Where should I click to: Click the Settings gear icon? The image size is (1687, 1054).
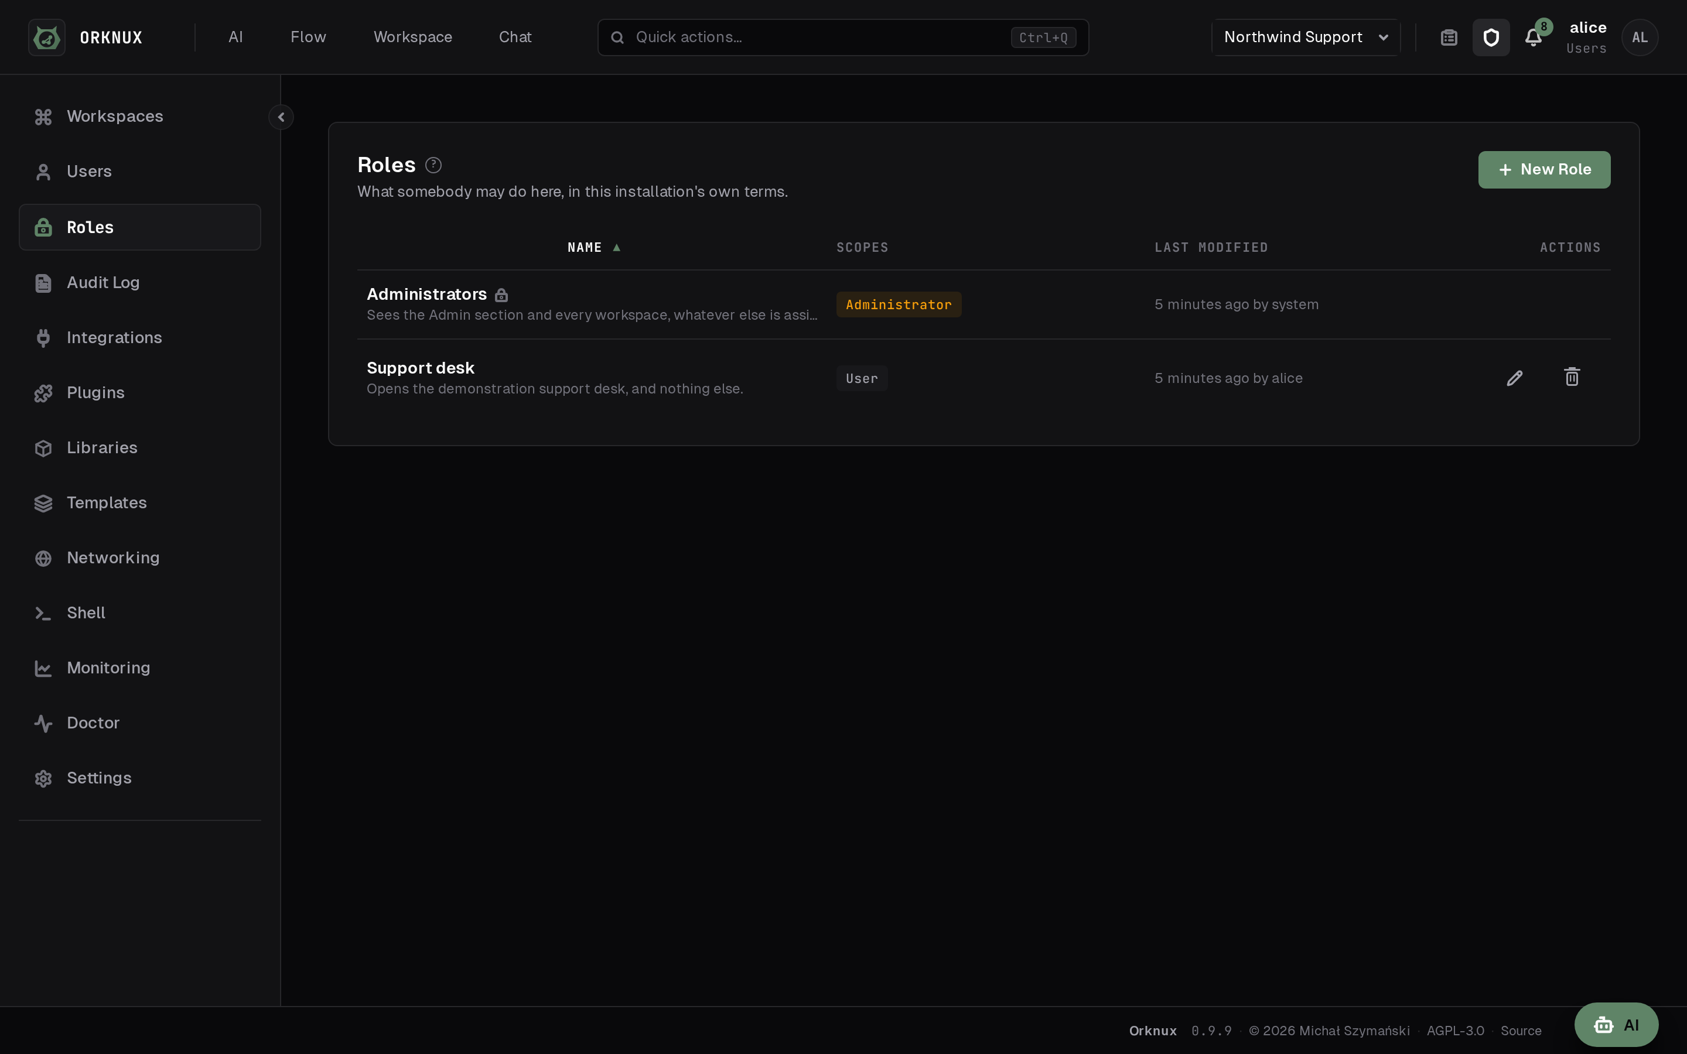point(43,779)
